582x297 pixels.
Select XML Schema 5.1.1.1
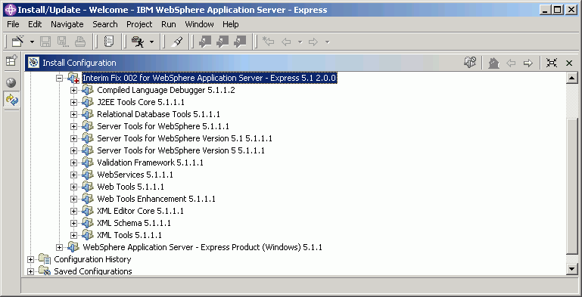tap(134, 223)
